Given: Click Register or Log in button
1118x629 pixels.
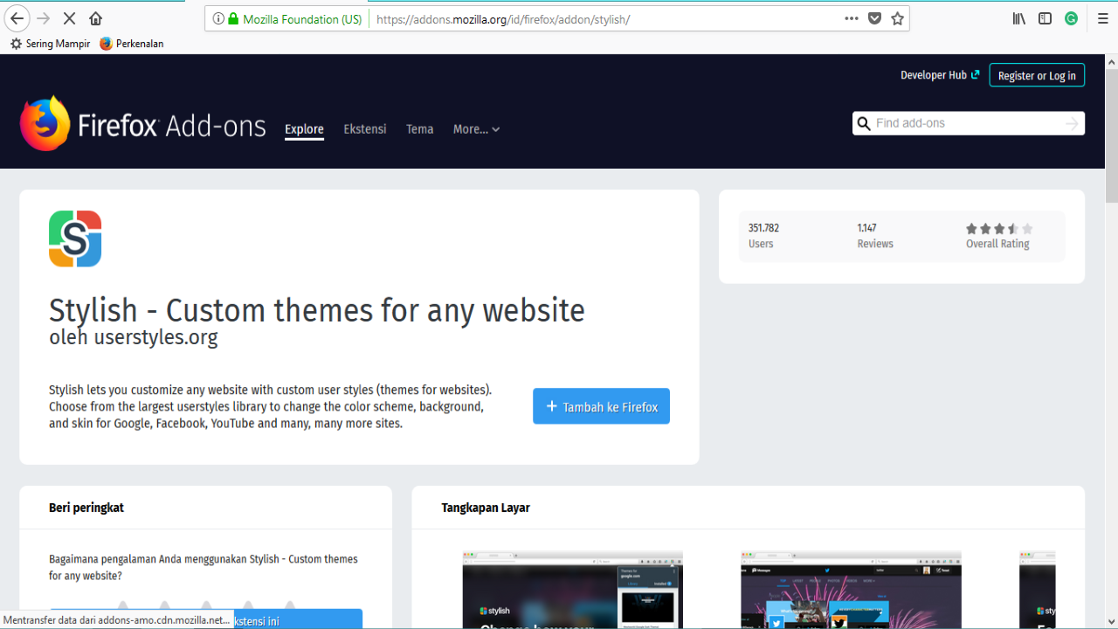Looking at the screenshot, I should pos(1037,75).
